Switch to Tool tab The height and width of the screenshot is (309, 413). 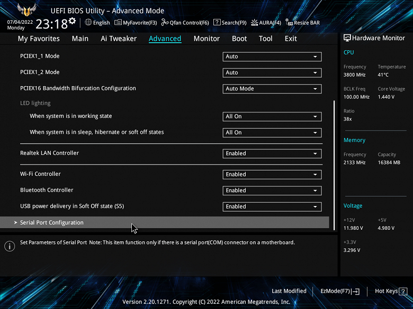point(265,39)
